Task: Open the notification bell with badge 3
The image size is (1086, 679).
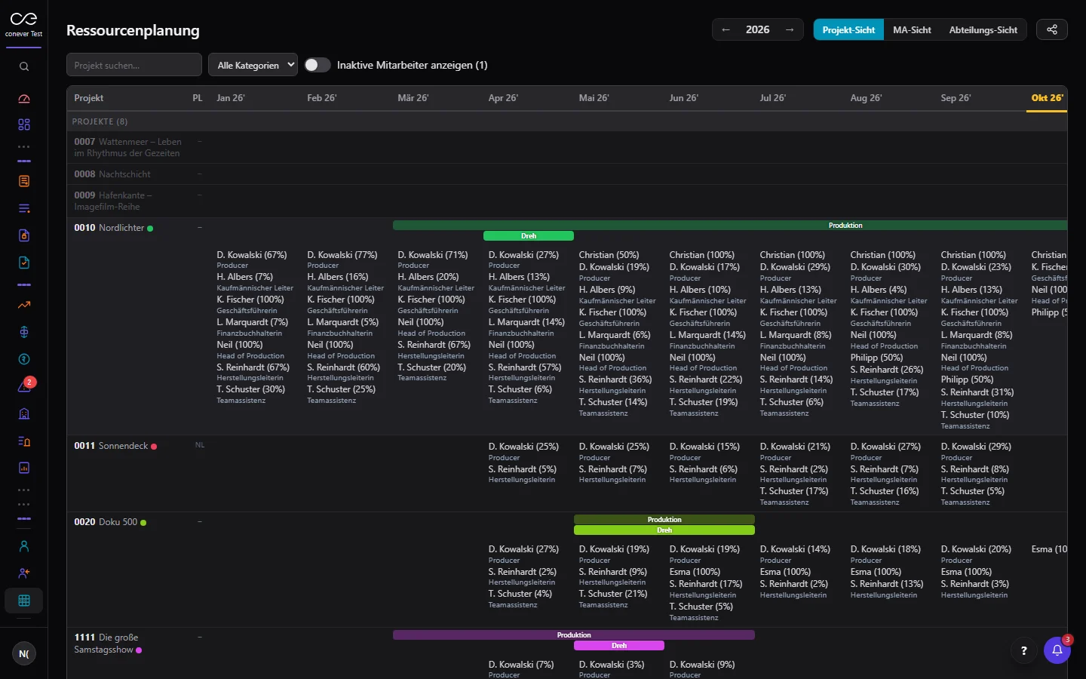Action: tap(1057, 650)
